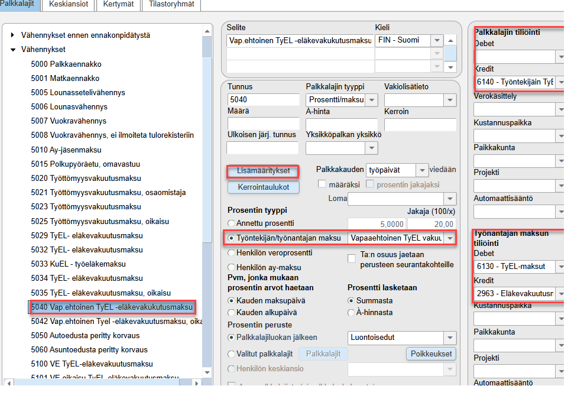The height and width of the screenshot is (402, 571).
Task: Select Annettu prosentti radio button
Action: click(x=231, y=223)
